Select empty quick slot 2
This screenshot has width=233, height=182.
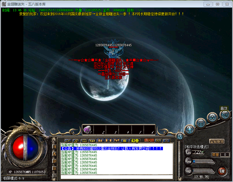(x=100, y=130)
